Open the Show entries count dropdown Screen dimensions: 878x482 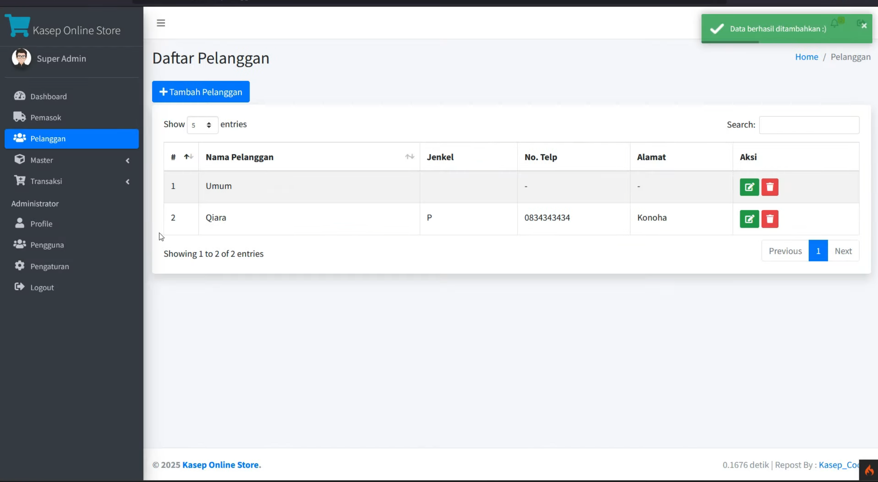click(202, 125)
